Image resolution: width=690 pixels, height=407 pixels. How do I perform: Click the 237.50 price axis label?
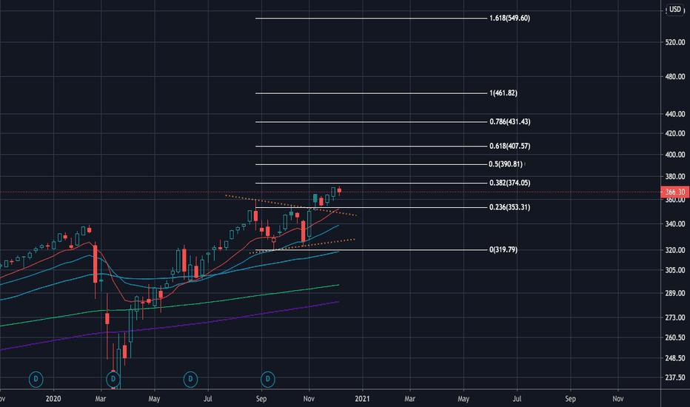coord(675,377)
